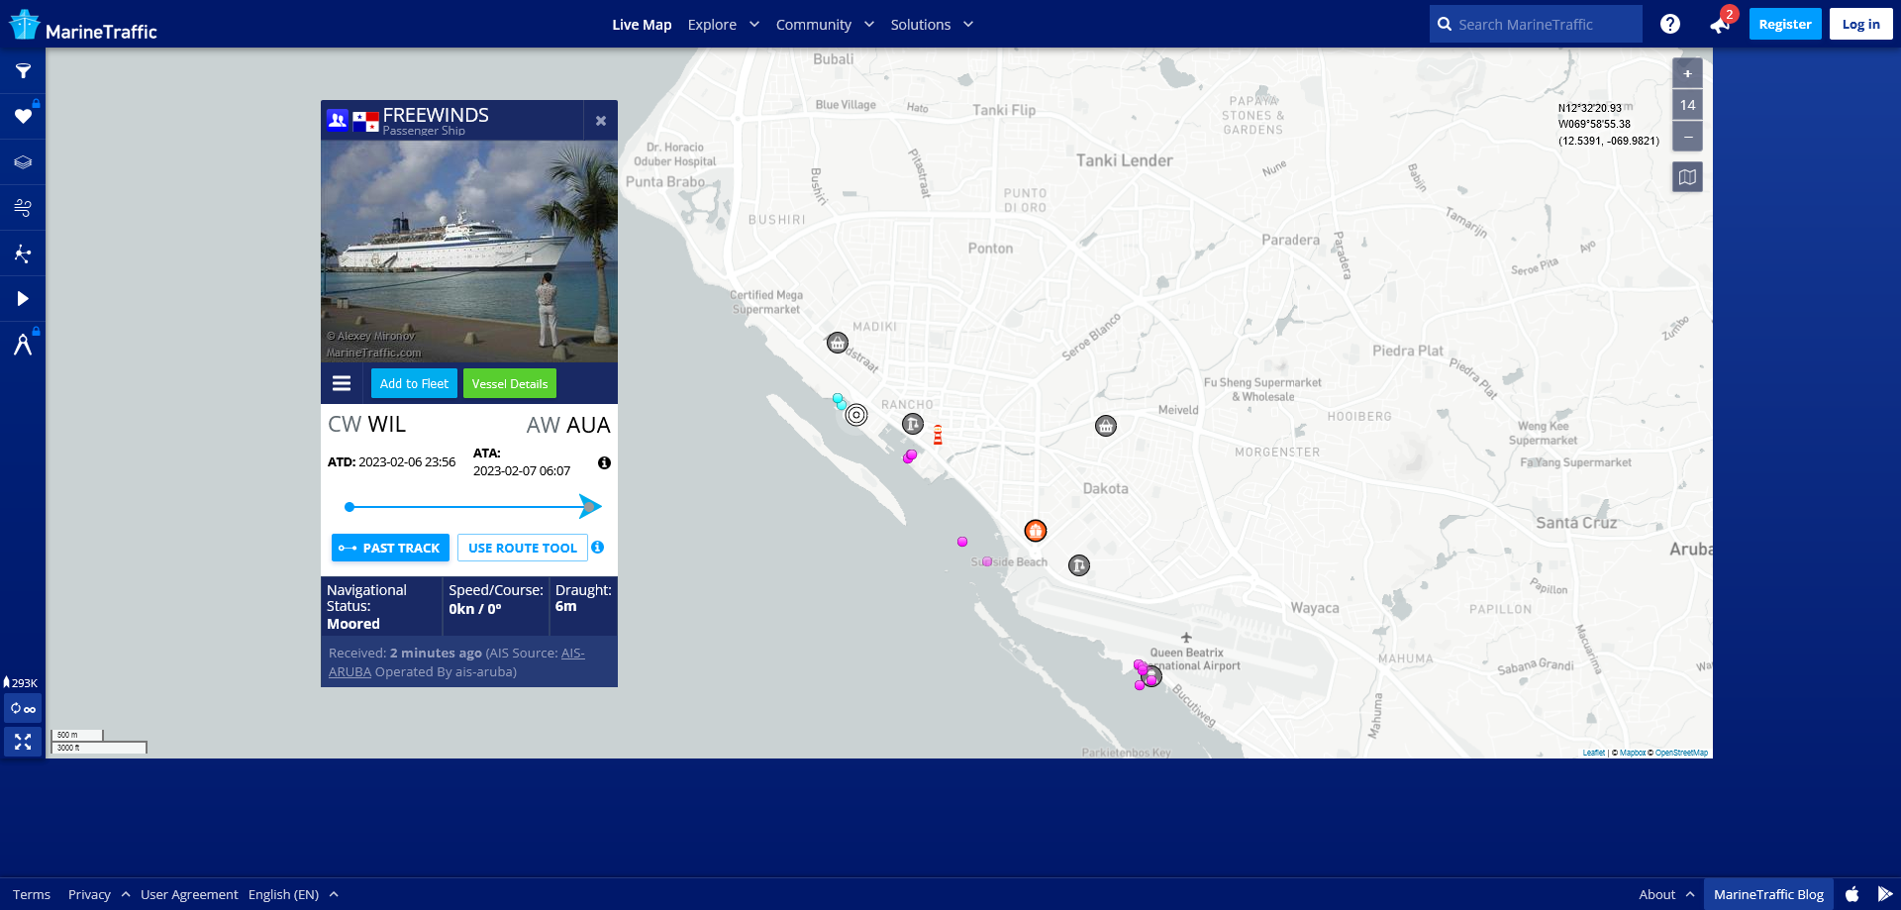Viewport: 1901px width, 910px height.
Task: Open the weather wind layer icon
Action: pyautogui.click(x=23, y=208)
